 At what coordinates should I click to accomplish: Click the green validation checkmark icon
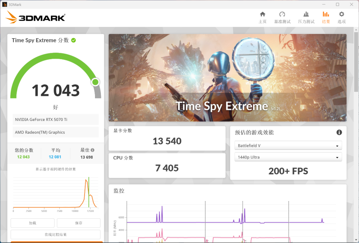tap(74, 40)
